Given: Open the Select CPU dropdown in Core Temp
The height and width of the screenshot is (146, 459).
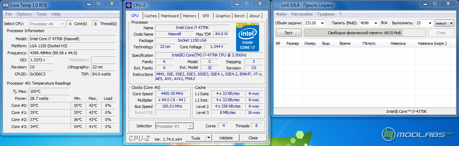Looking at the screenshot, I should pyautogui.click(x=47, y=24).
